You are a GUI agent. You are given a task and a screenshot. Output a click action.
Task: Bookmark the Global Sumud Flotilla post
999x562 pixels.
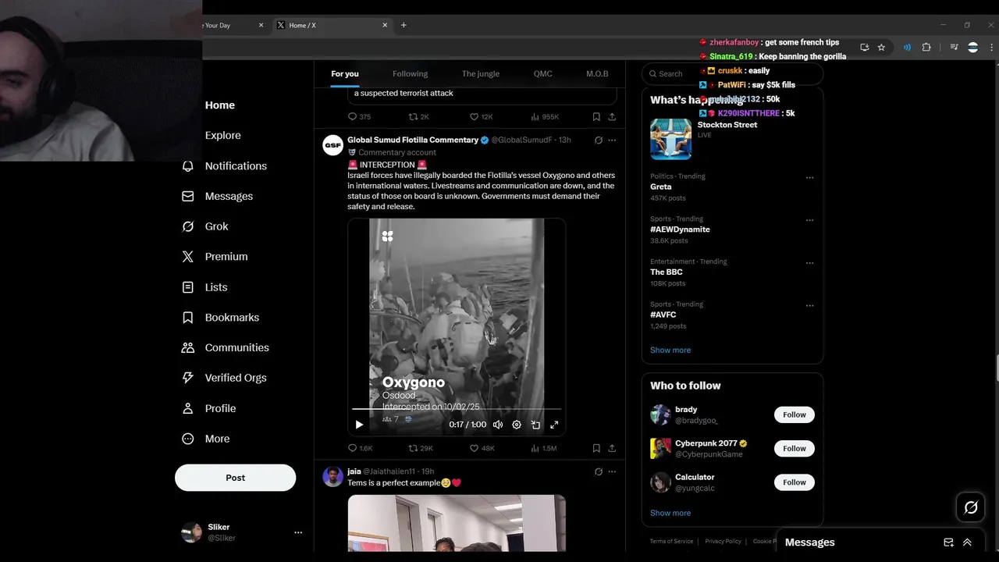coord(596,448)
